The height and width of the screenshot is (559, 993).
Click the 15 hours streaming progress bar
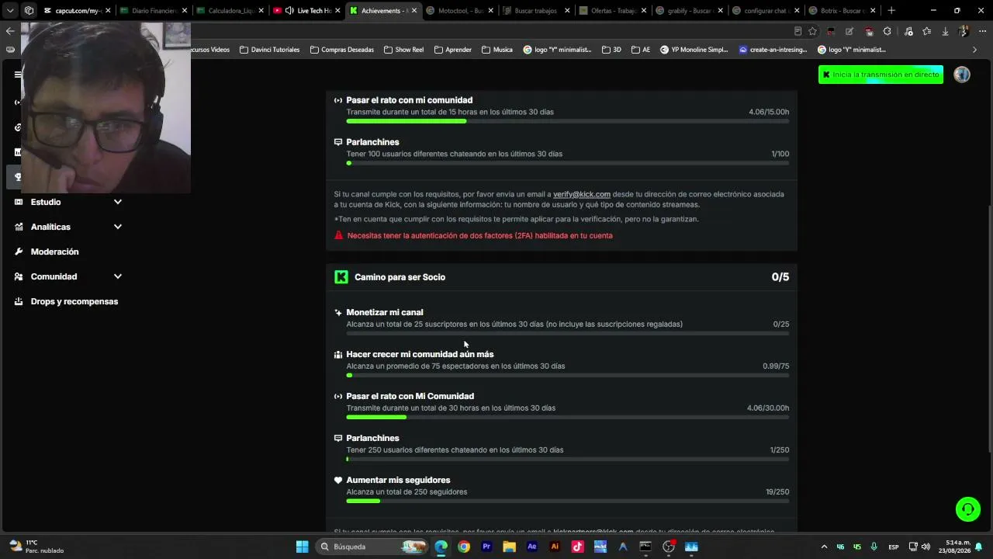tap(568, 121)
